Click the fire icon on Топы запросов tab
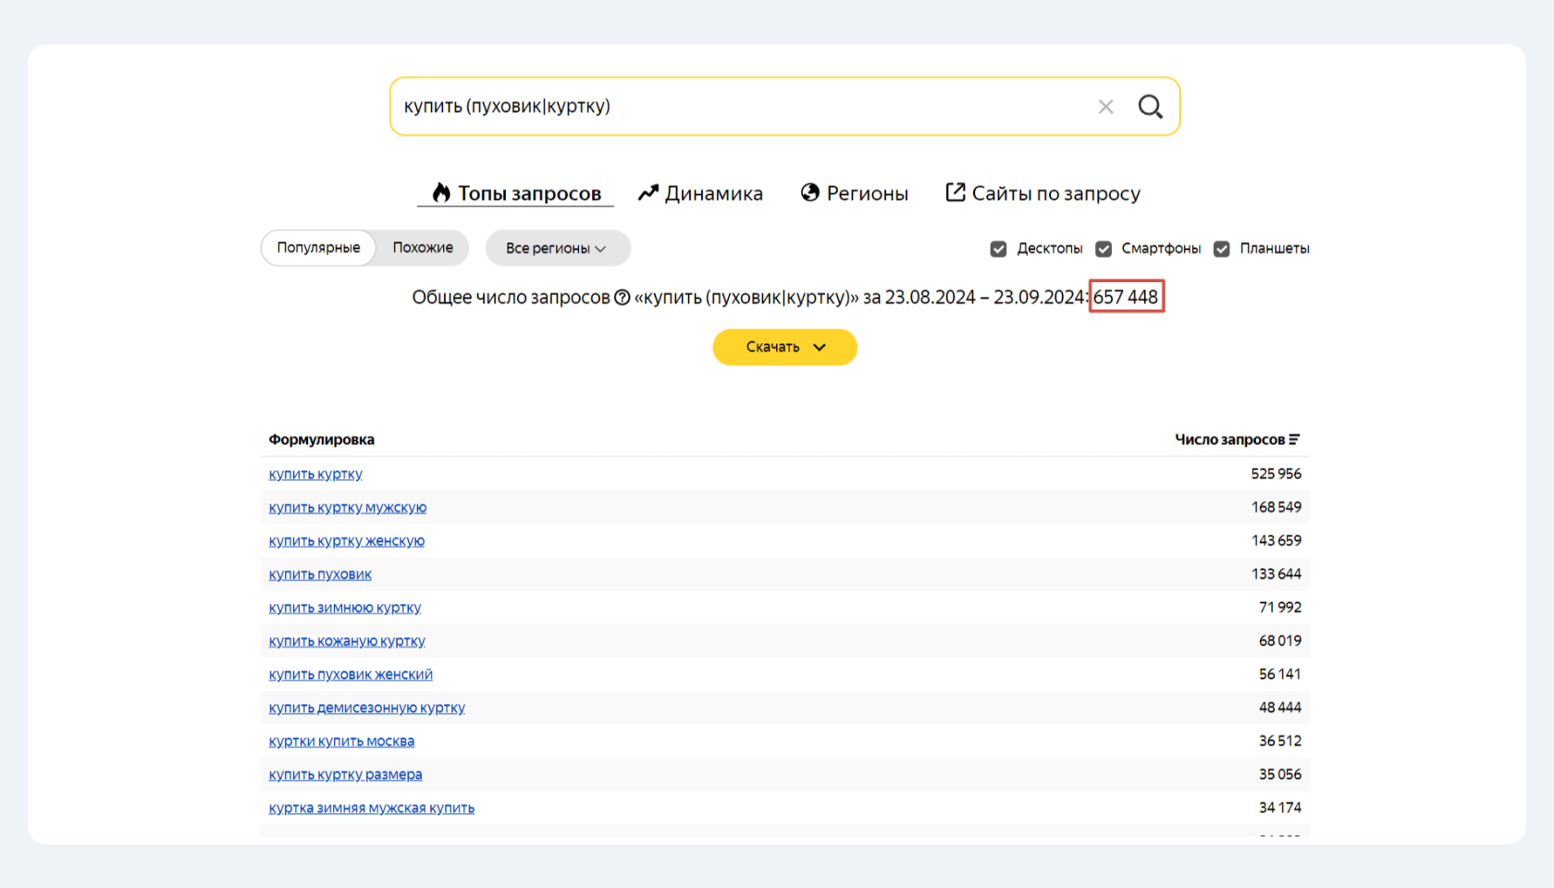This screenshot has width=1554, height=888. click(440, 192)
